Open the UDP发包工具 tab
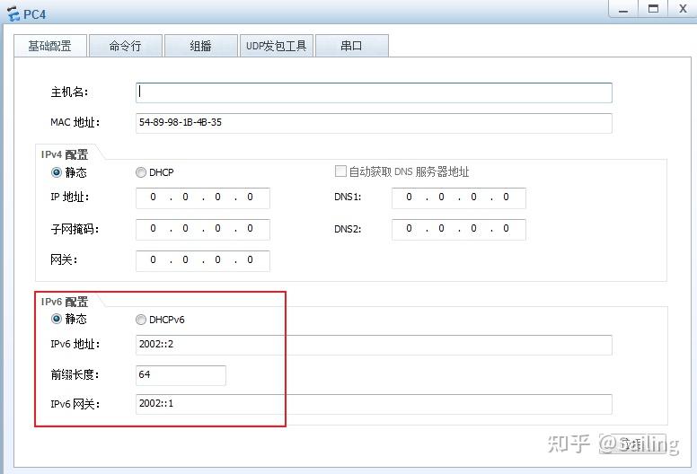The image size is (697, 474). point(276,46)
